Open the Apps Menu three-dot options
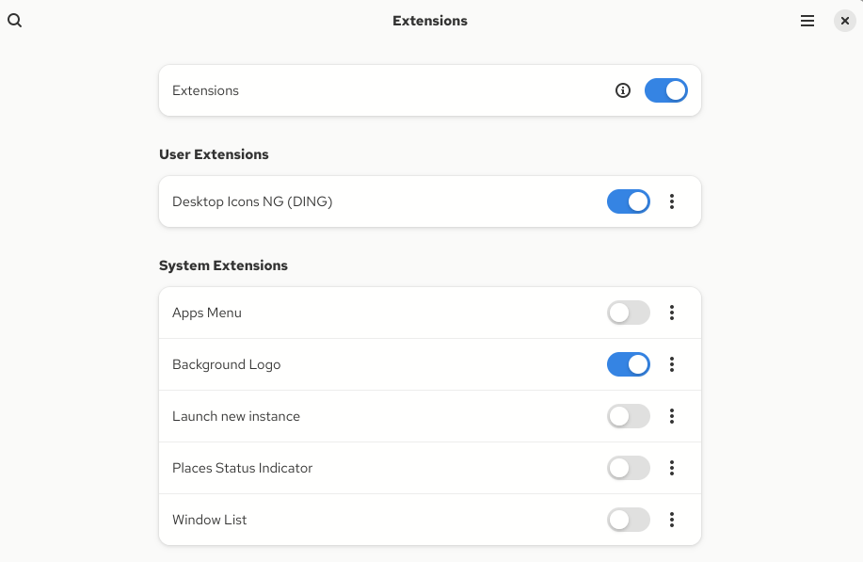The height and width of the screenshot is (562, 863). coord(672,313)
